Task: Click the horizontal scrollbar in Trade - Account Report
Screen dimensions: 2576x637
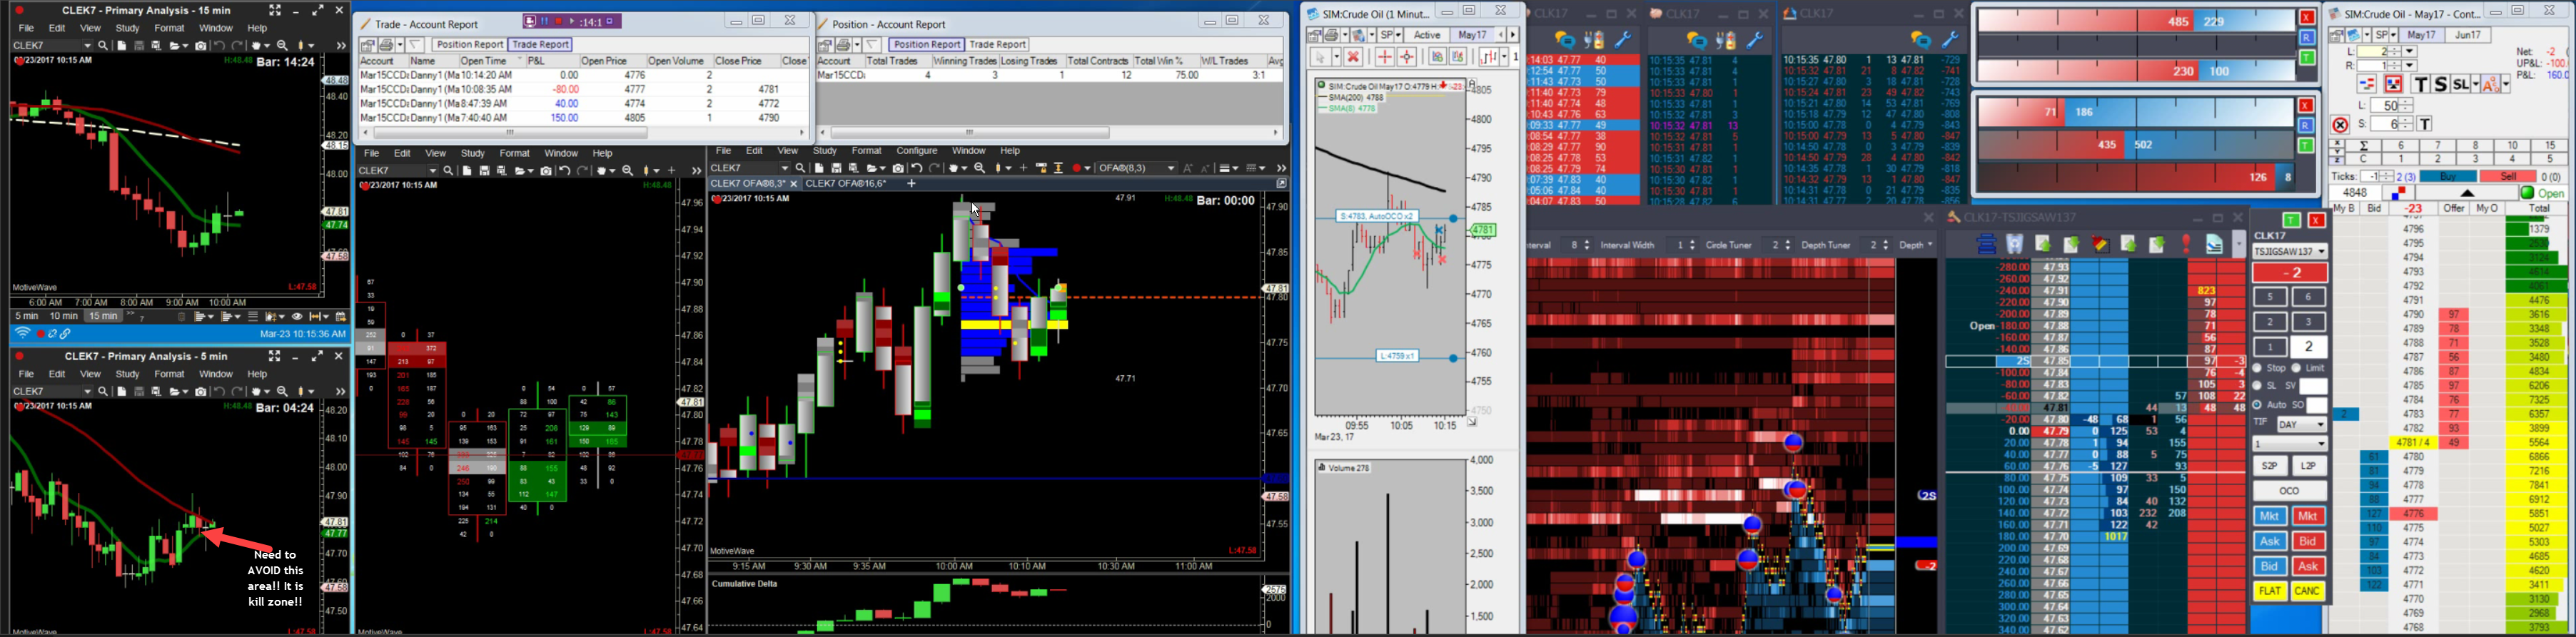Action: click(x=510, y=133)
